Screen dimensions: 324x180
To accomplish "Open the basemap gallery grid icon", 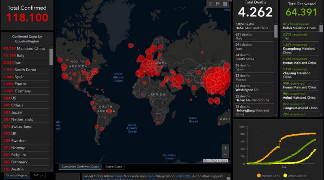I will click(226, 4).
